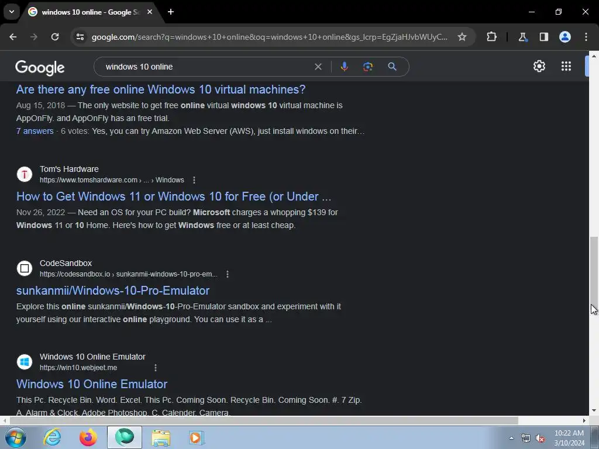Click the https://win10.webjeet.me URL text
The height and width of the screenshot is (449, 599).
(x=78, y=368)
